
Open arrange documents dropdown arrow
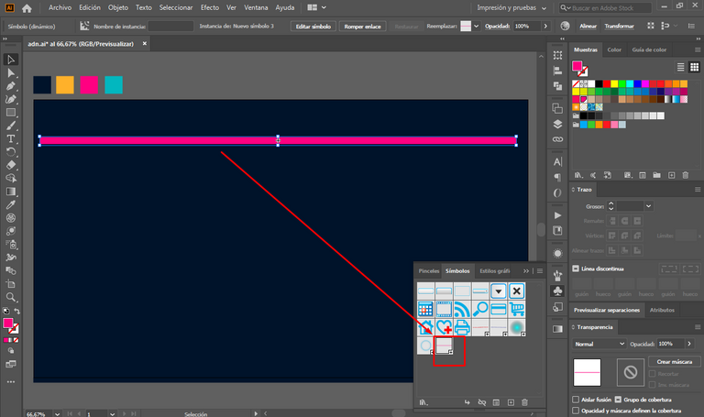[x=324, y=7]
